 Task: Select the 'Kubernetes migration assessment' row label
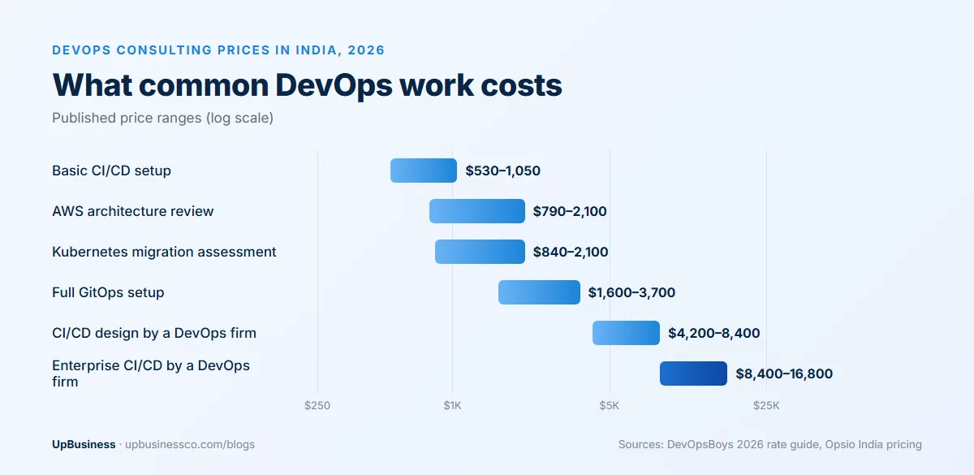tap(164, 252)
